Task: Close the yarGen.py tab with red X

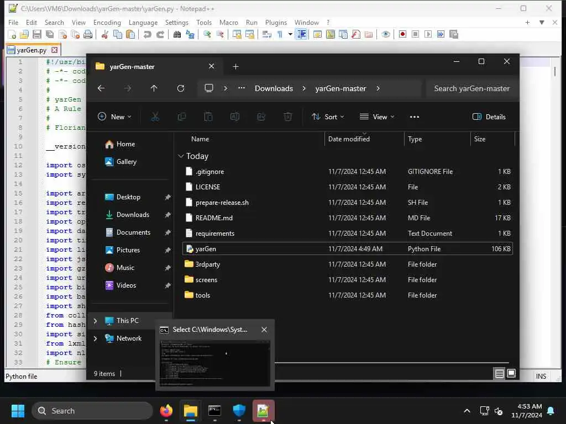Action: point(55,50)
